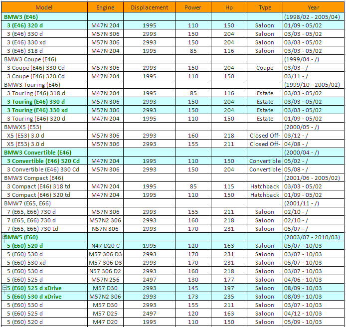Click the year cell (1999/10 - 2005/02)
Image resolution: width=346 pixels, height=327 pixels.
[314, 85]
